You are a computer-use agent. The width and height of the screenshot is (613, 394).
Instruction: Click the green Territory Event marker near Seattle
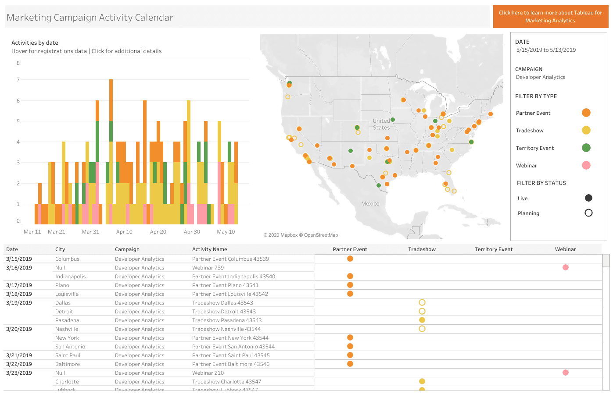click(289, 82)
